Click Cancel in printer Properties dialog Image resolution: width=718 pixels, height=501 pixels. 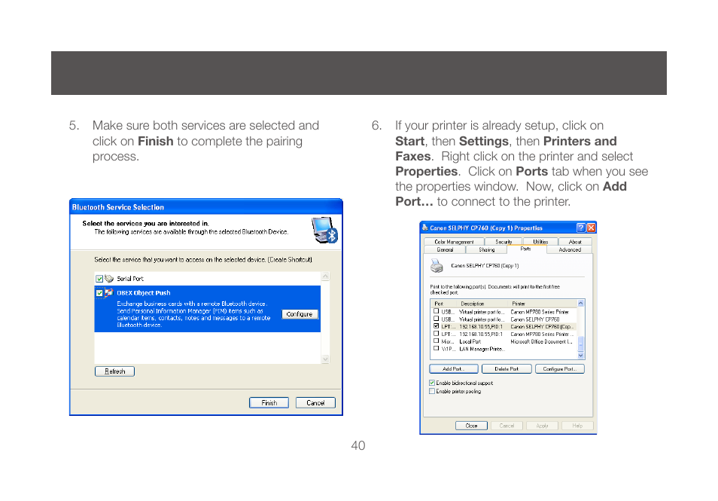click(x=507, y=426)
